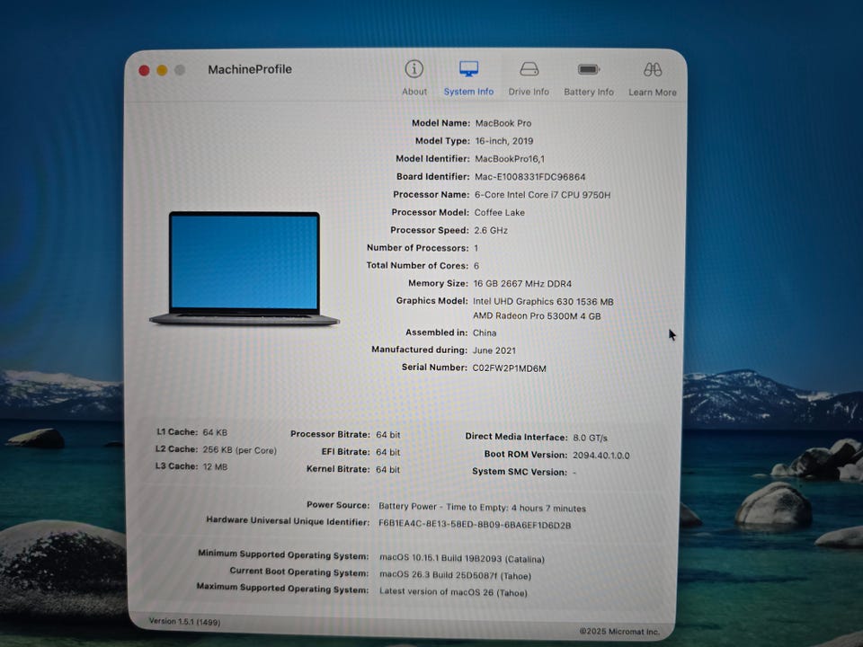863x647 pixels.
Task: Click the Learn More binoculars icon
Action: 653,69
